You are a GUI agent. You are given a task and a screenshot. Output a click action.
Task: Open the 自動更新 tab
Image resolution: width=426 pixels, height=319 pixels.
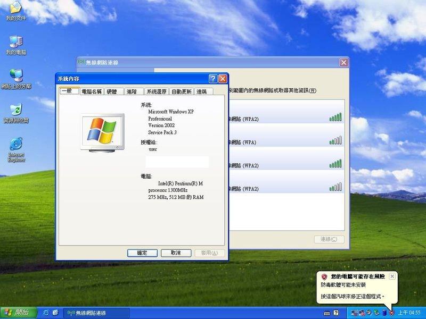[x=181, y=91]
